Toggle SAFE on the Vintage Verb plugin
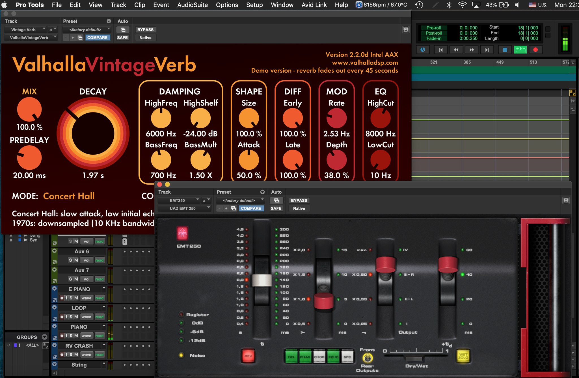The image size is (579, 378). click(122, 38)
